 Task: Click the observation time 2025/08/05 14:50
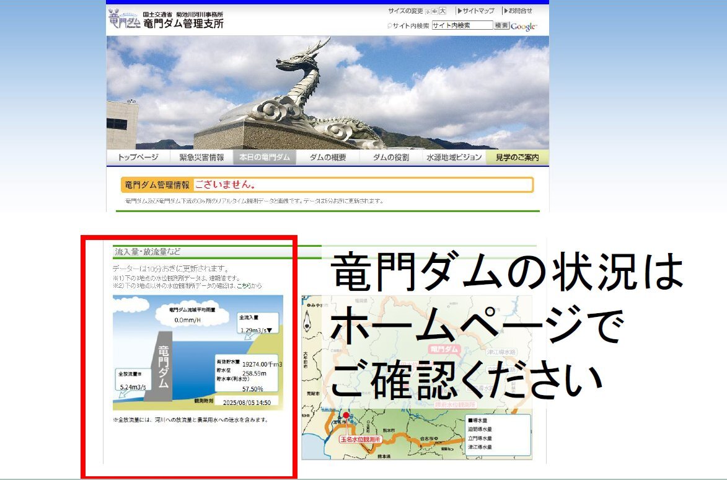(x=247, y=402)
